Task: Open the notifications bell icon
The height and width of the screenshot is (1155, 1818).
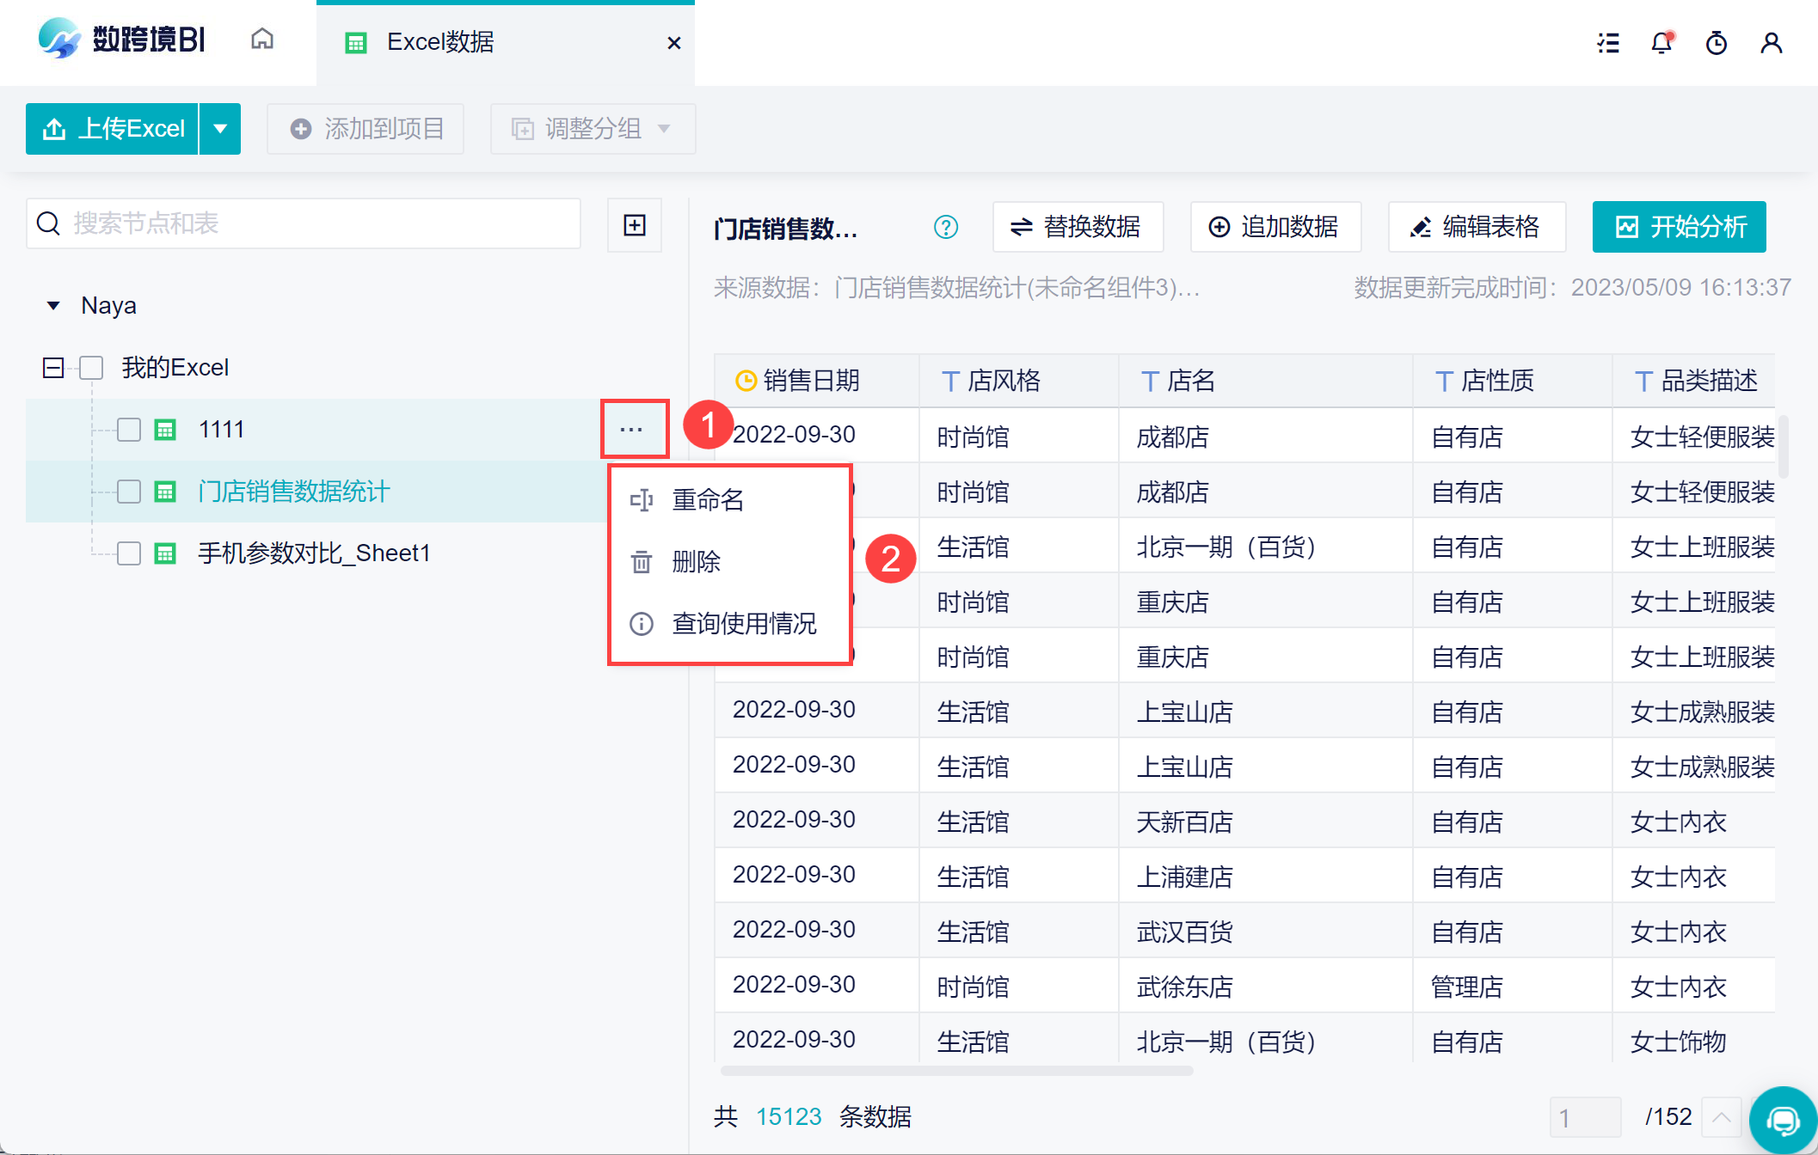Action: 1661,42
